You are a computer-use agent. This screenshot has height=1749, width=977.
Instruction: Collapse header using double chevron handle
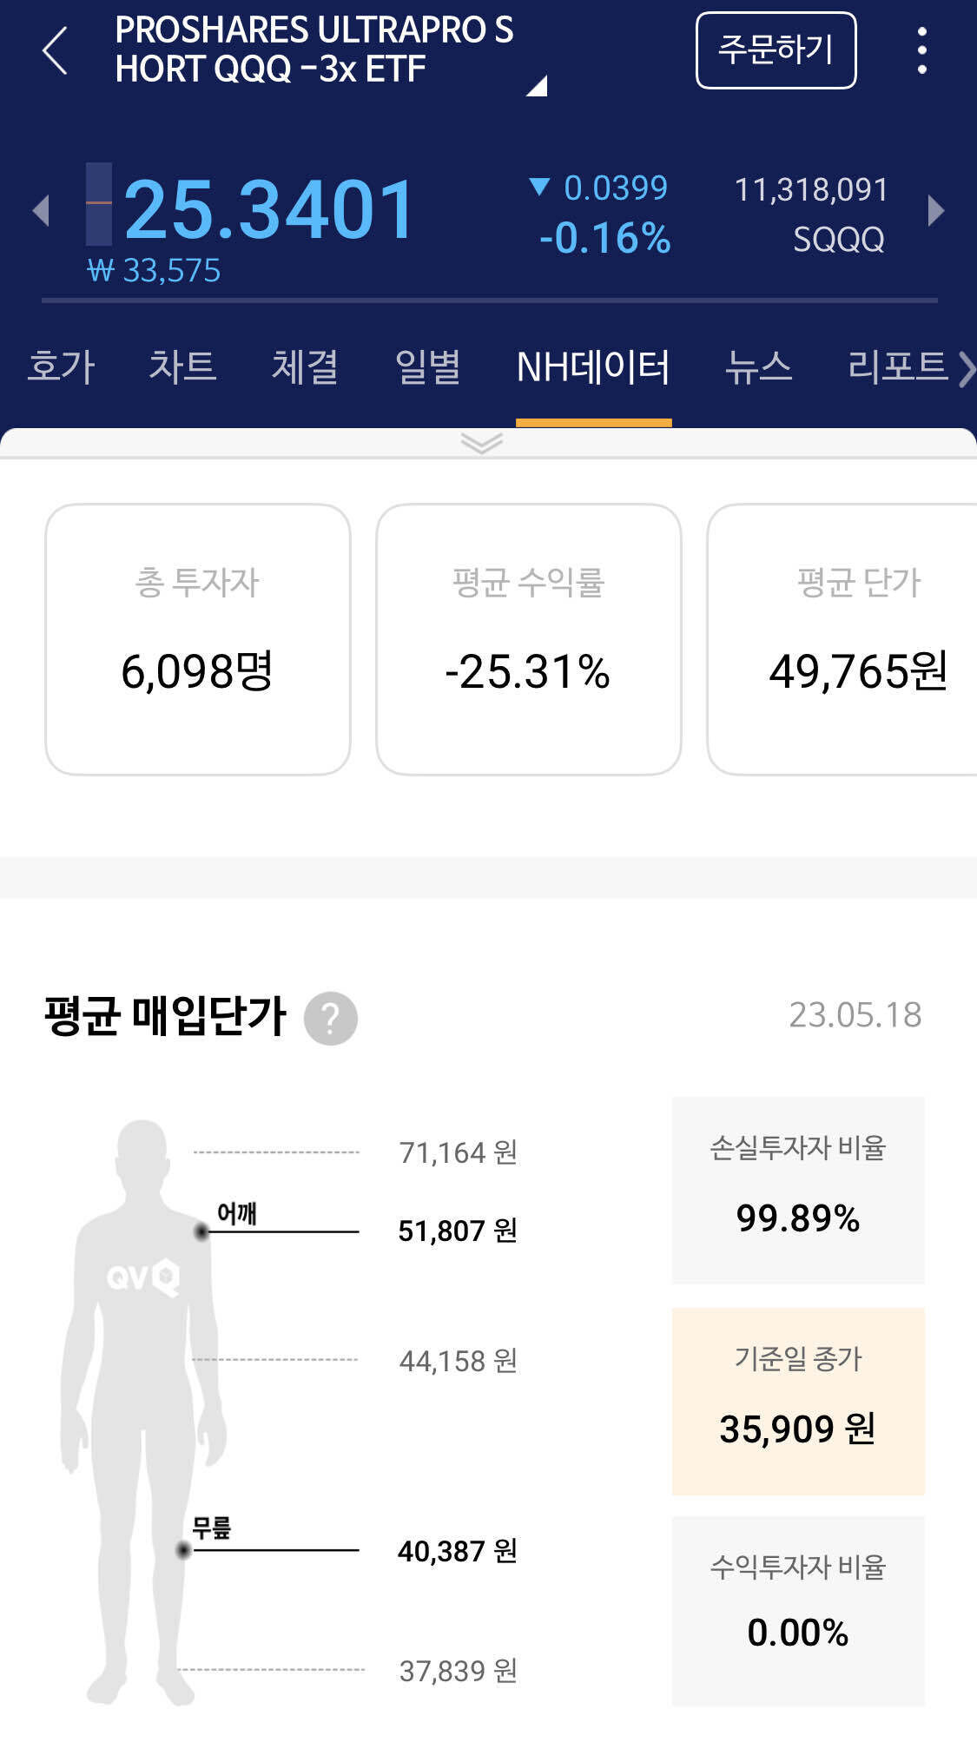(x=482, y=444)
